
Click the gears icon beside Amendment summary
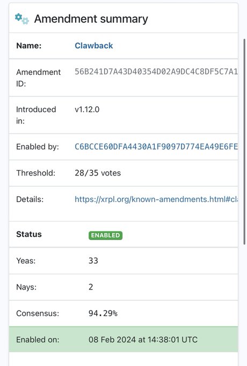coord(22,19)
